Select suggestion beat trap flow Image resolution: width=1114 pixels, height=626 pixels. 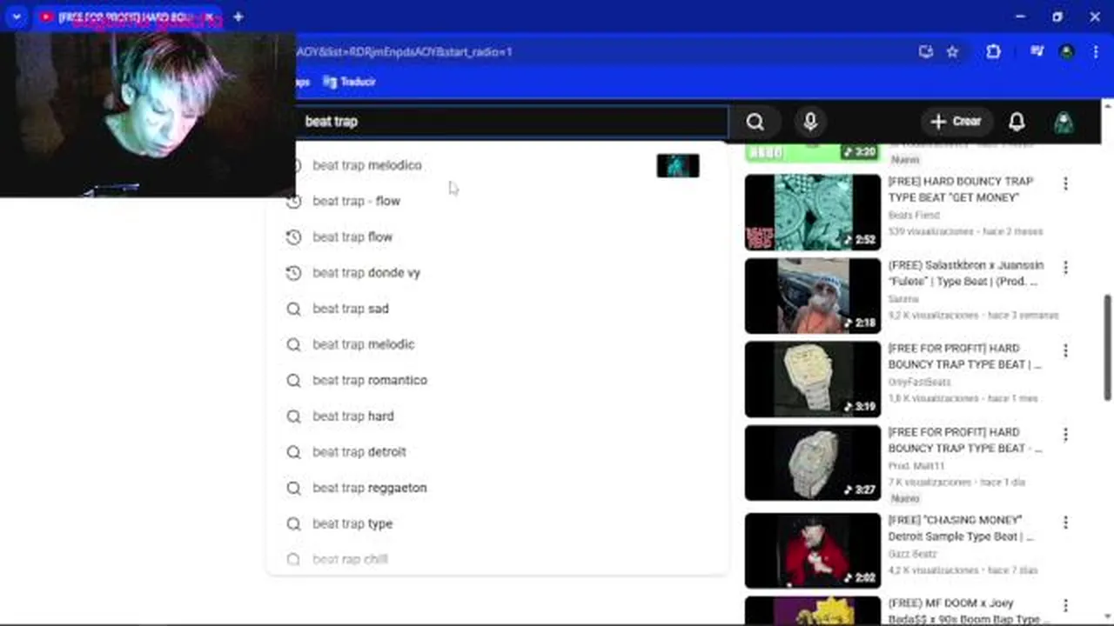point(498,236)
